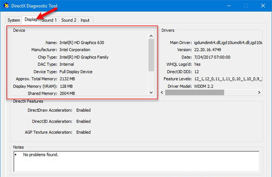Click the Intel(R) HD Graphics 630 name value
The width and height of the screenshot is (272, 177).
pyautogui.click(x=82, y=43)
